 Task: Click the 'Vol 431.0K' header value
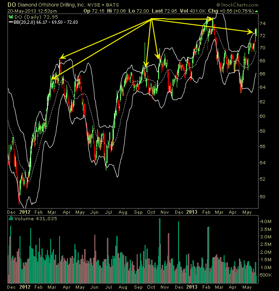(x=193, y=11)
